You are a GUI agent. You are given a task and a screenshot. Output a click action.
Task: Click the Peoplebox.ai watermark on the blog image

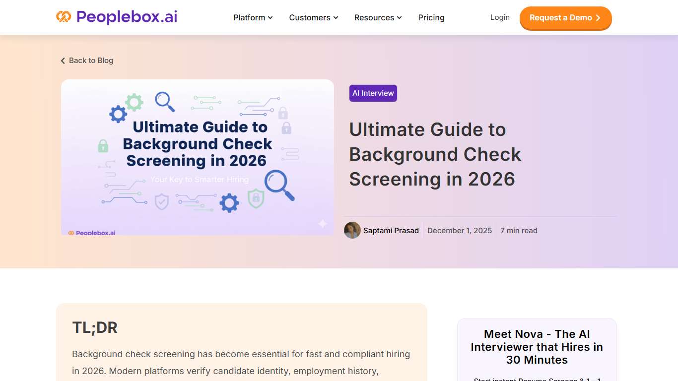tap(92, 232)
